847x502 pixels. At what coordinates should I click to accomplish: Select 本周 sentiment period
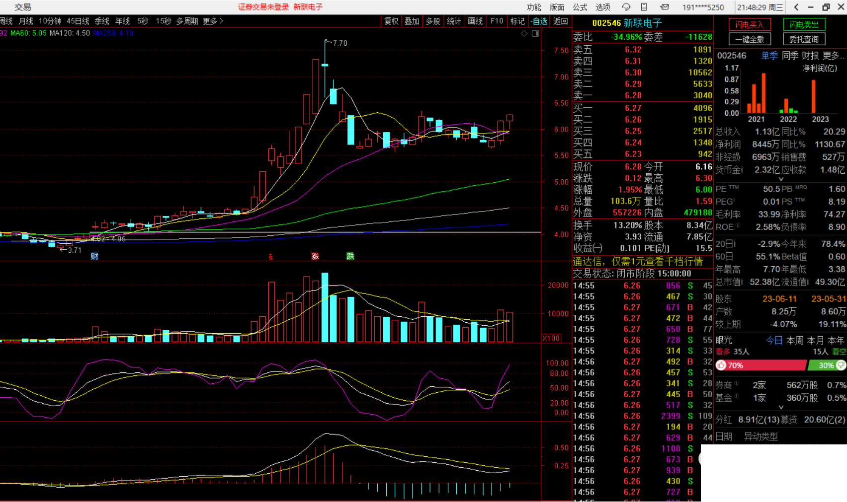coord(795,341)
